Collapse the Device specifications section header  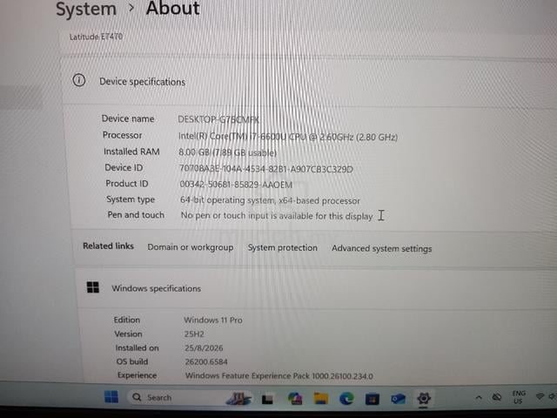tap(309, 81)
